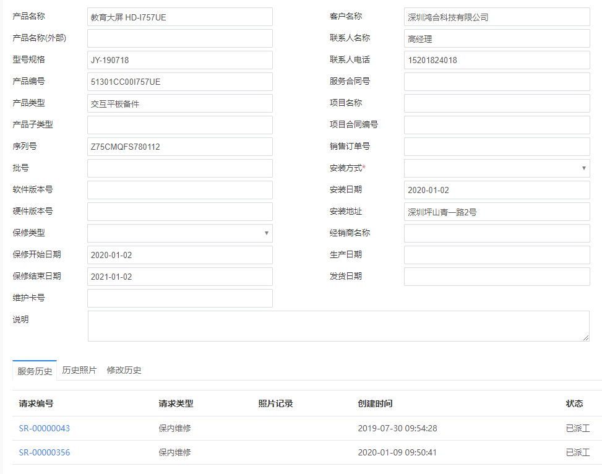Screen dimensions: 602x474
Task: Click the 维护卡号 input field
Action: [179, 298]
